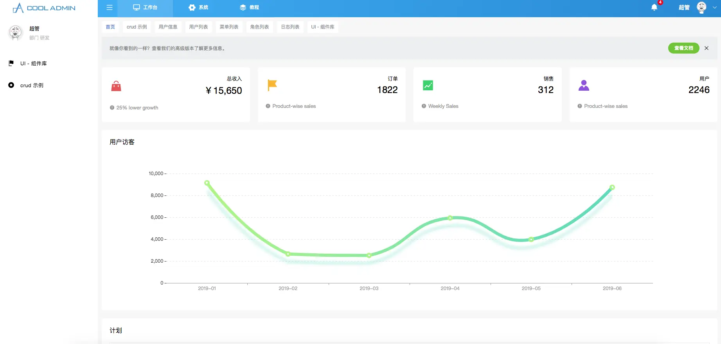Image resolution: width=721 pixels, height=344 pixels.
Task: Open crud 示例 in the sidebar
Action: [32, 85]
